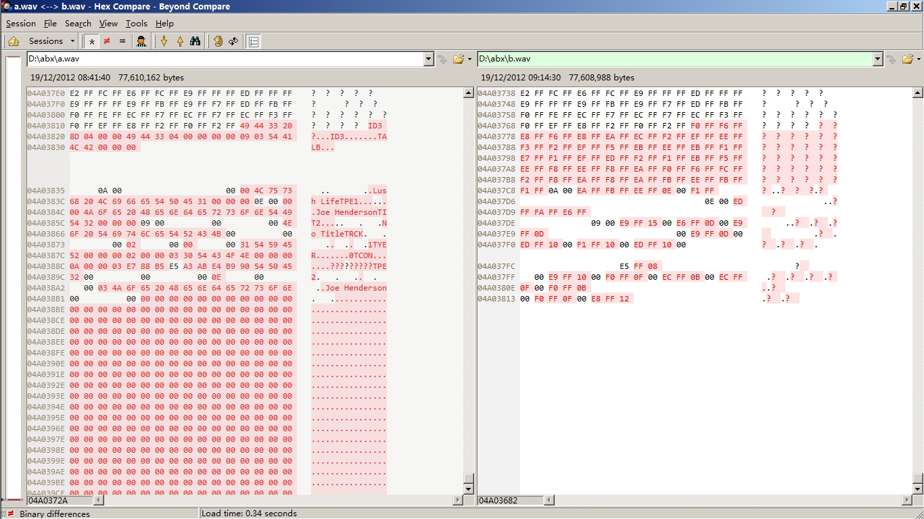Click load arrow beside b.wav path
Image resolution: width=924 pixels, height=519 pixels.
892,59
